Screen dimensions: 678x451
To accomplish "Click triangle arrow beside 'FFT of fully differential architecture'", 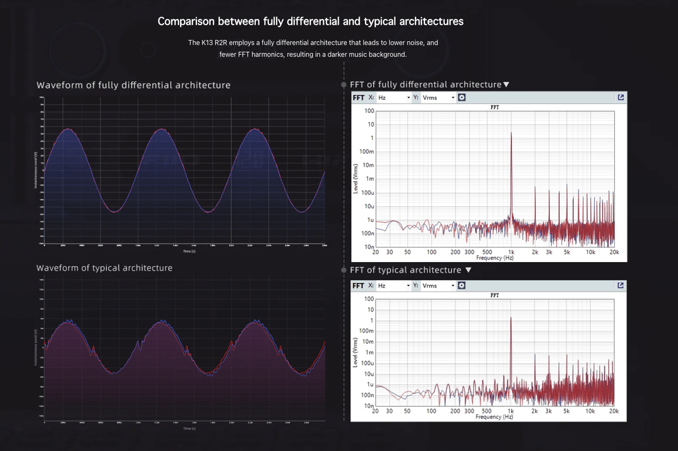I will [506, 85].
